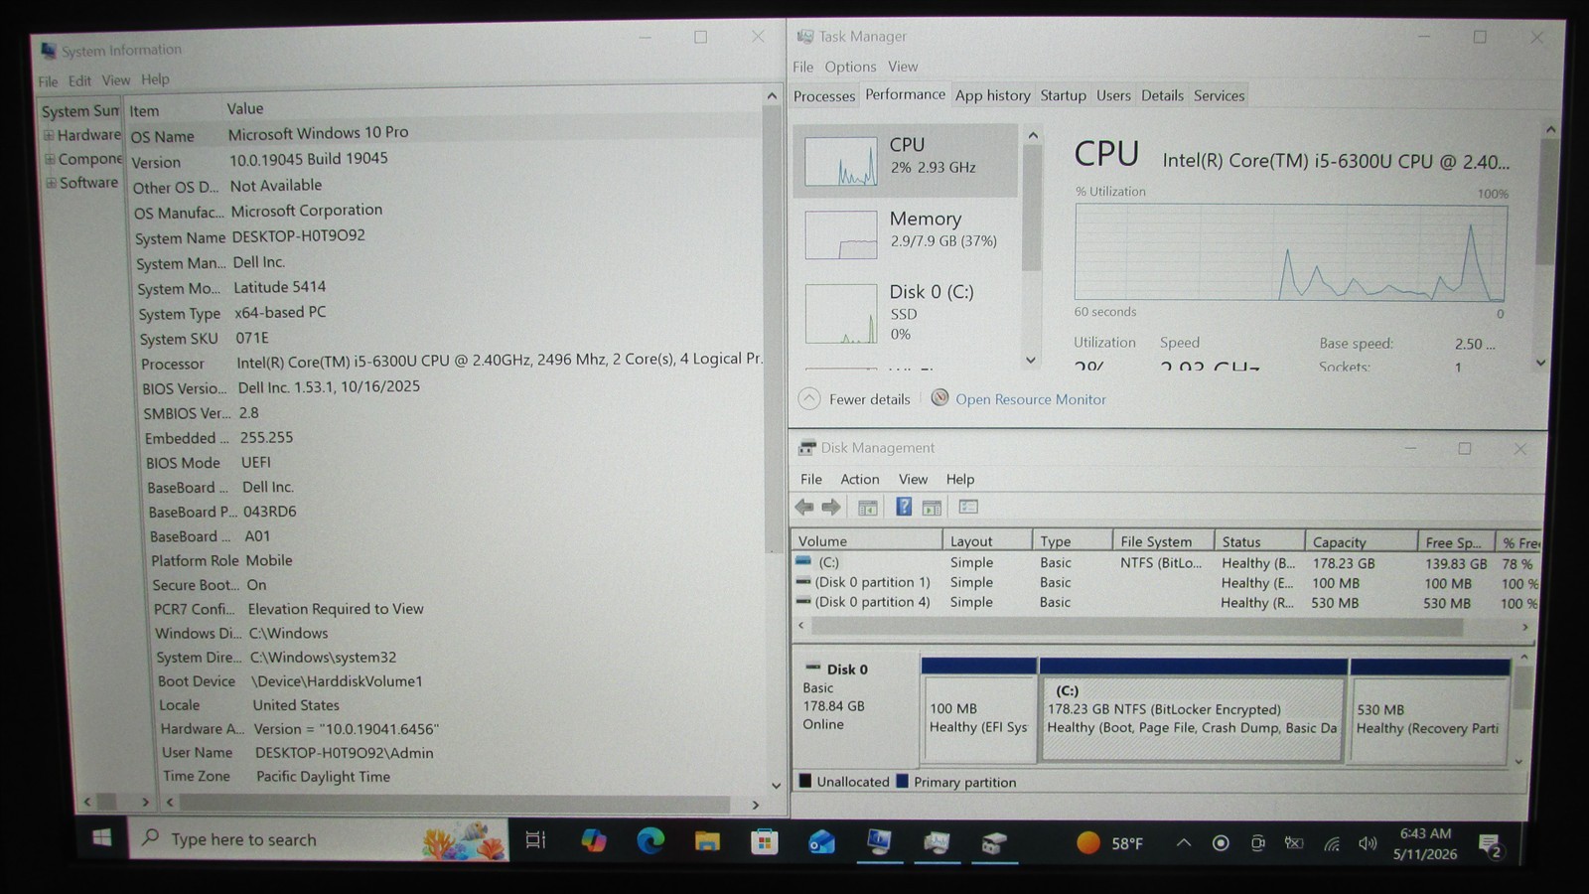Open System Information Help menu
This screenshot has height=894, width=1589.
155,78
